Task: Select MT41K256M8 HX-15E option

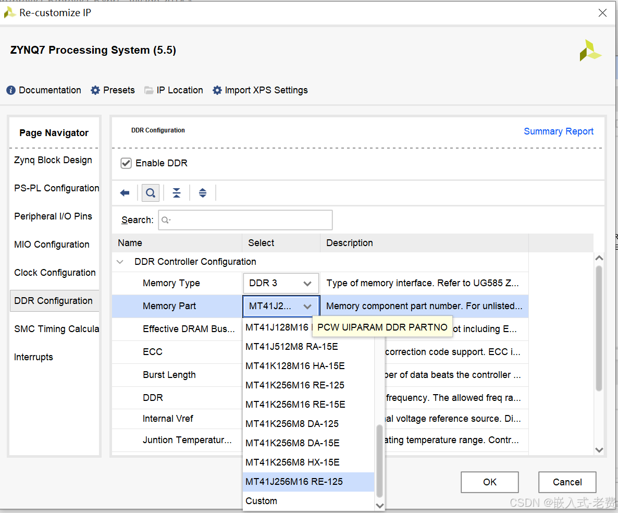Action: pos(308,462)
